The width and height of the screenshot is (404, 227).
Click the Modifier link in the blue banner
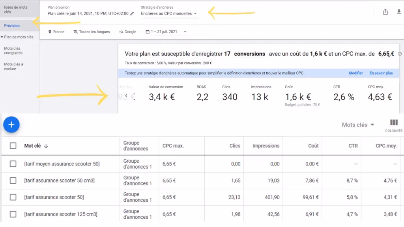[x=355, y=73]
